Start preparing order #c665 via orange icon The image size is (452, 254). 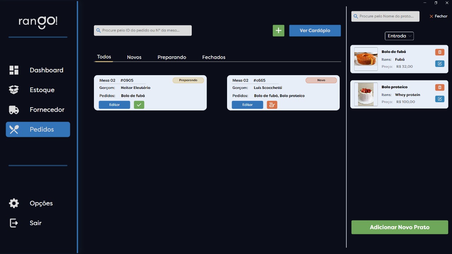[272, 105]
